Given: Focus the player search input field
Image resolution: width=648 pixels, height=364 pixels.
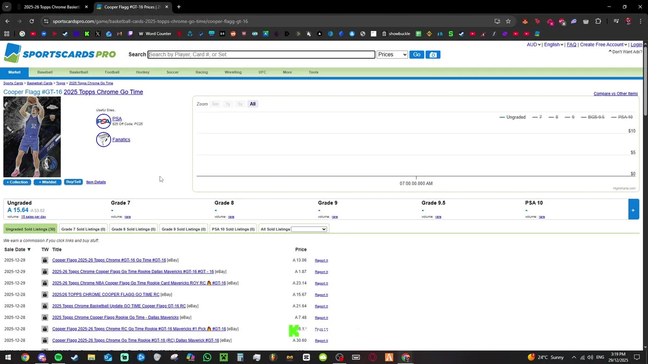Looking at the screenshot, I should (x=261, y=55).
